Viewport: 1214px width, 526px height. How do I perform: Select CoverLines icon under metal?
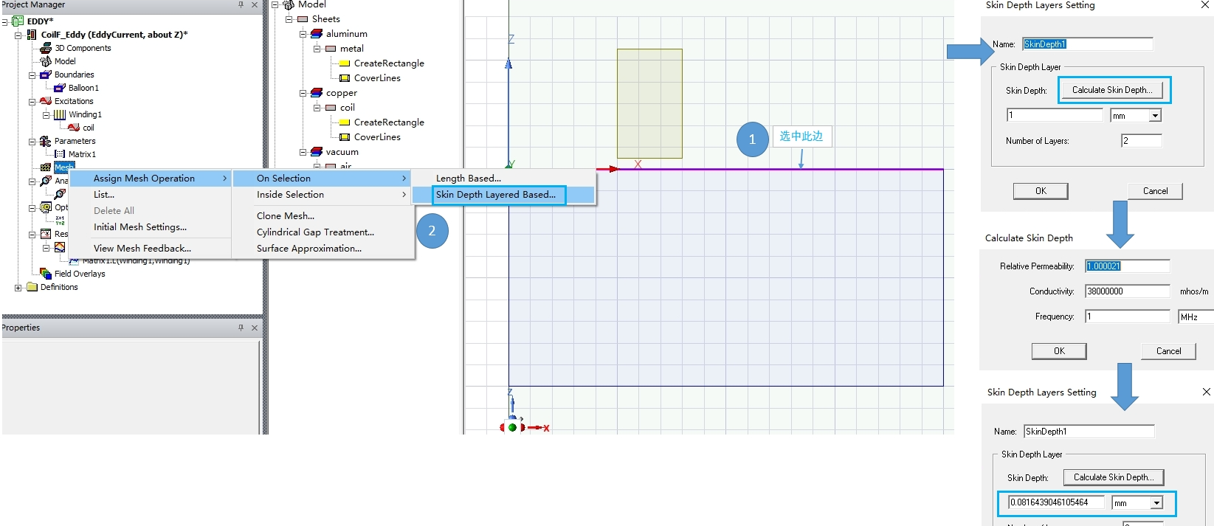pos(345,78)
